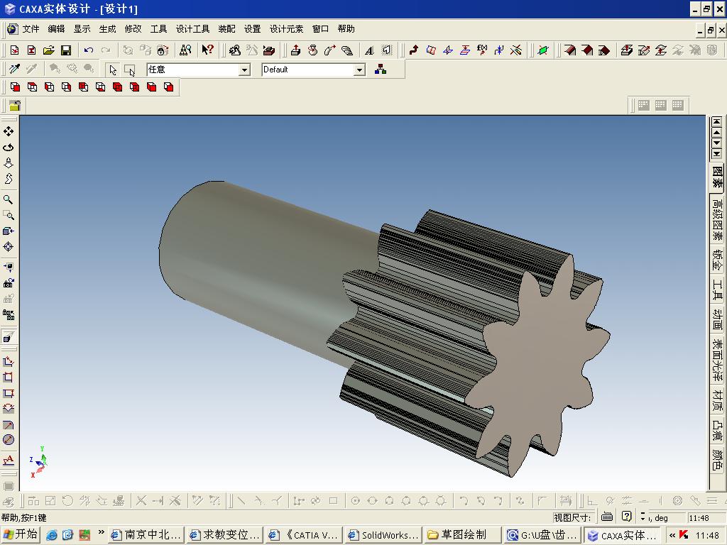Image resolution: width=727 pixels, height=545 pixels.
Task: Open the 修改 menu
Action: [133, 28]
